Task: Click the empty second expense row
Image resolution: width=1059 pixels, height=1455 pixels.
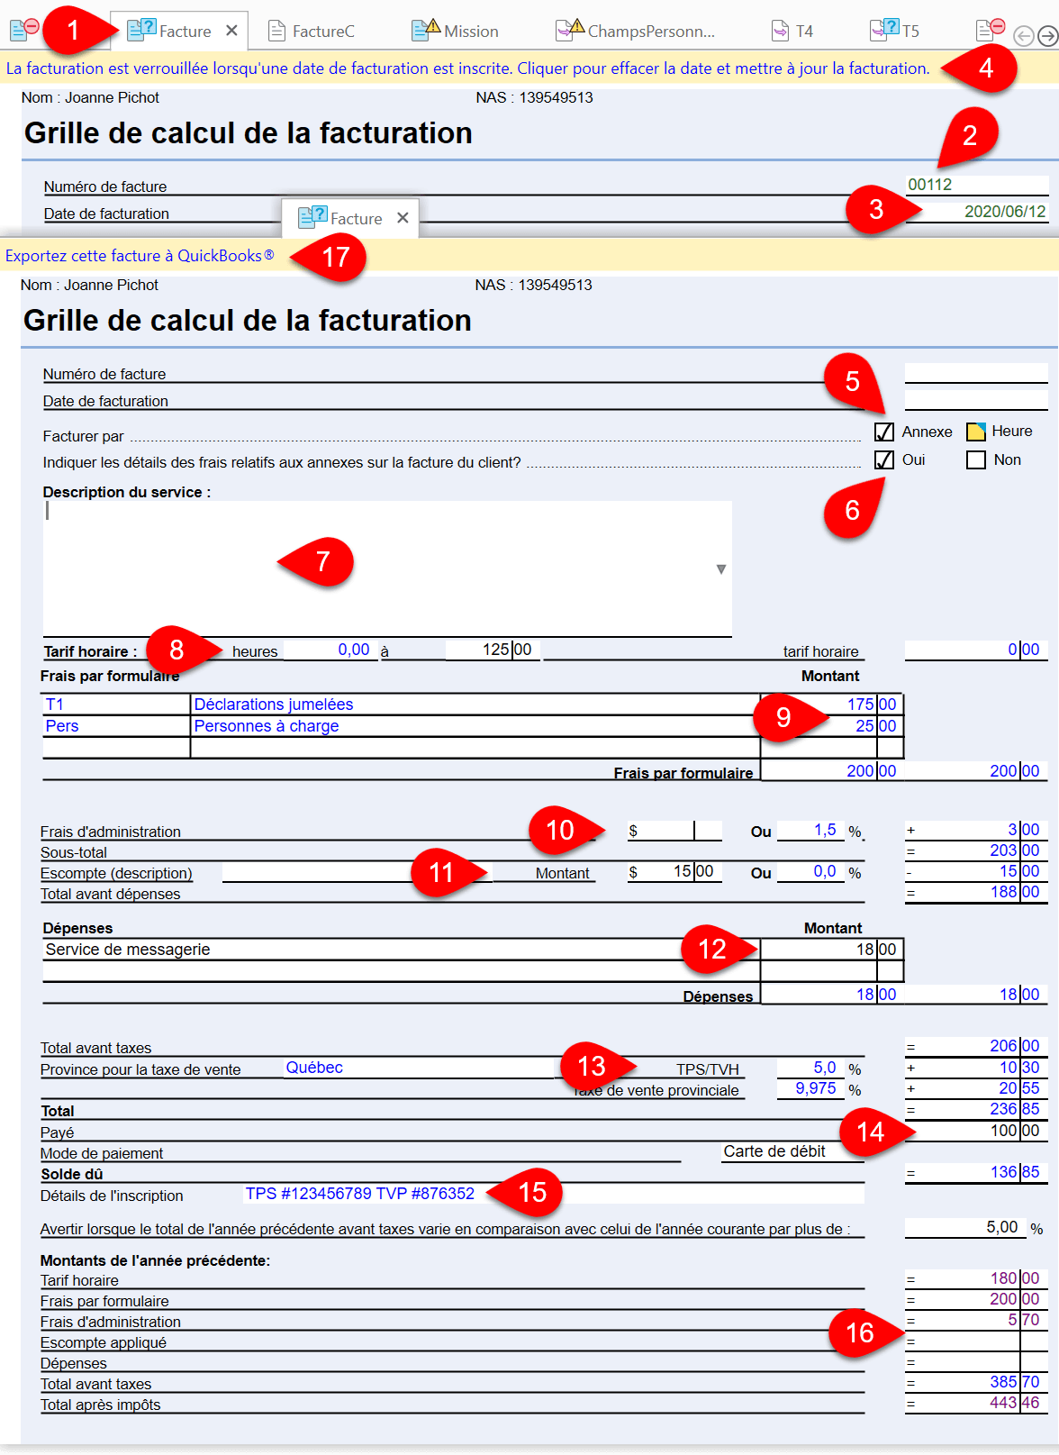Action: [x=473, y=971]
